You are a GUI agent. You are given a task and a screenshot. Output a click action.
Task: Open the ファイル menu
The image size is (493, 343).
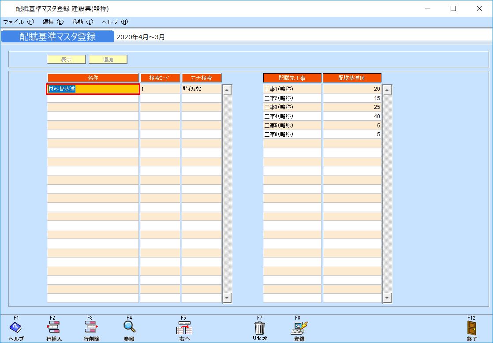pyautogui.click(x=18, y=22)
